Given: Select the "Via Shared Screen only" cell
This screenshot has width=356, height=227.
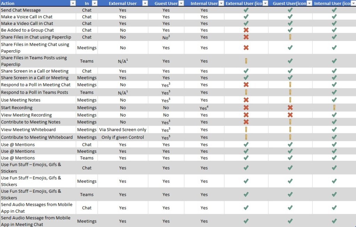Looking at the screenshot, I should (123, 130).
